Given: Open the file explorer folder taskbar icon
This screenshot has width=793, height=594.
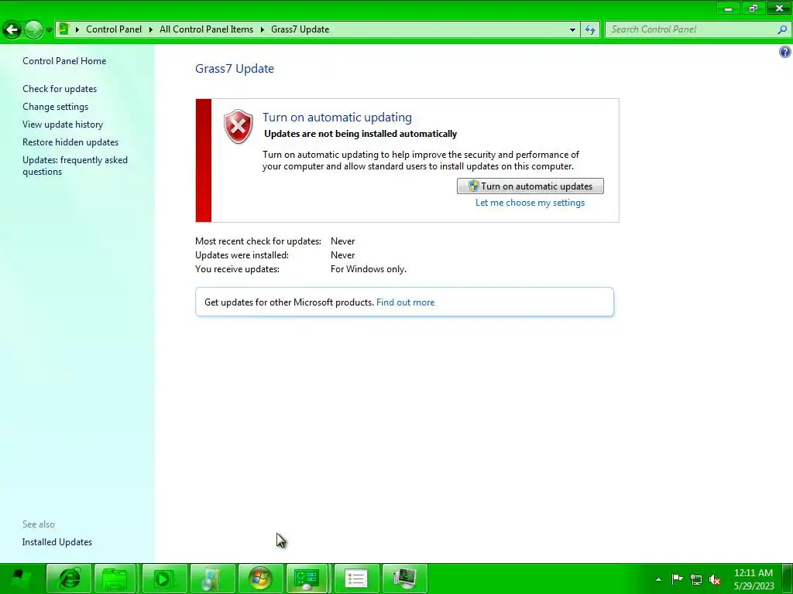Looking at the screenshot, I should (115, 579).
